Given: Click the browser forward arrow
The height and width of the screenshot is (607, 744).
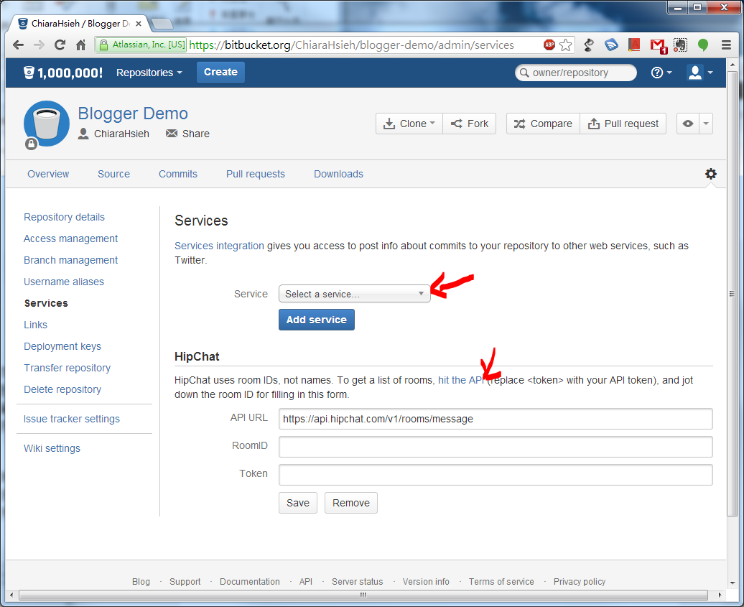Looking at the screenshot, I should coord(39,45).
